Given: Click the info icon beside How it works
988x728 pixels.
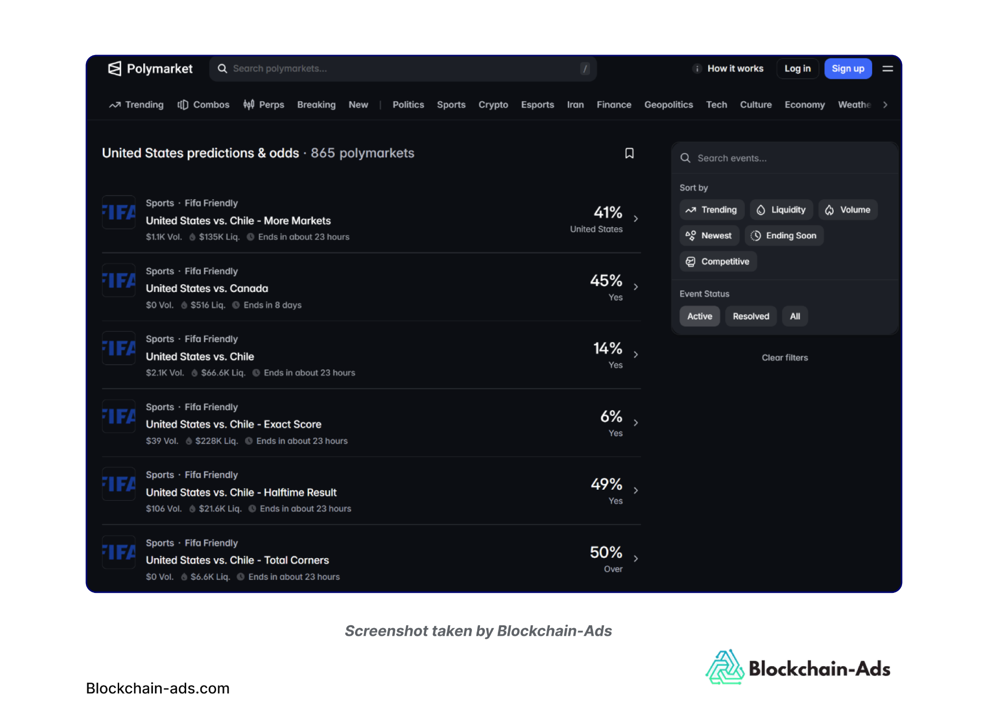Looking at the screenshot, I should (x=697, y=69).
